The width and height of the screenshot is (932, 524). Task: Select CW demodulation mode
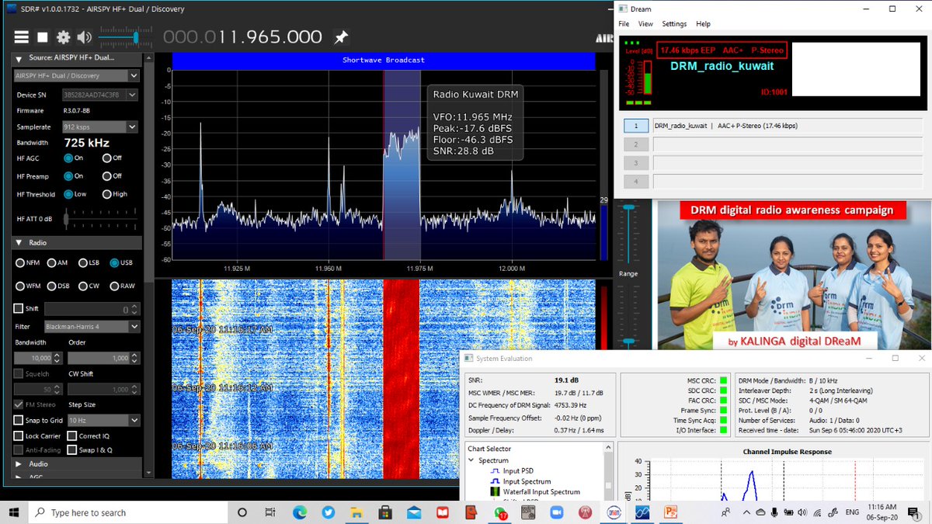tap(83, 286)
